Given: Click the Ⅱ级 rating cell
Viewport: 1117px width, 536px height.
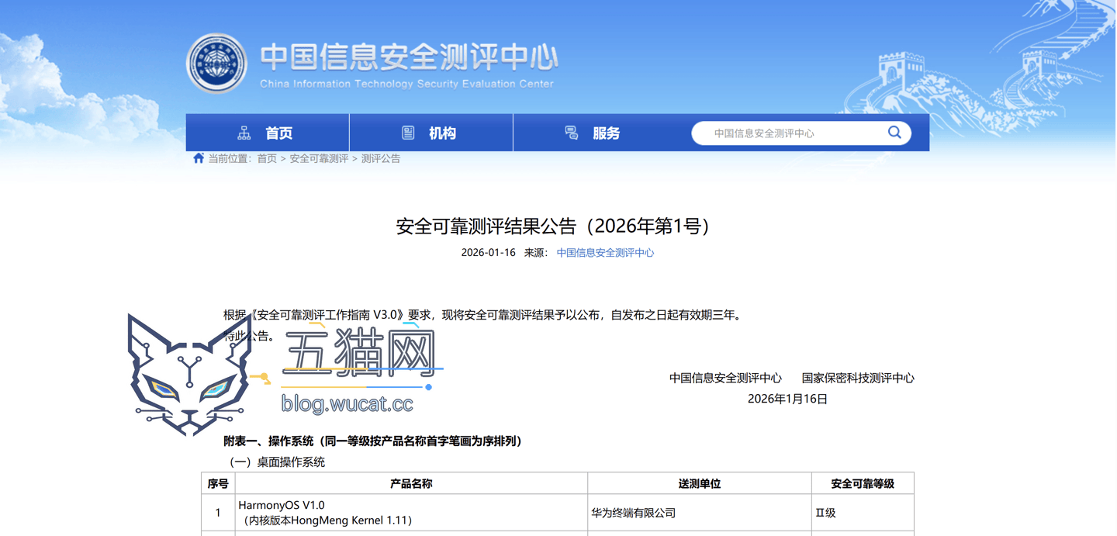Looking at the screenshot, I should coord(863,513).
